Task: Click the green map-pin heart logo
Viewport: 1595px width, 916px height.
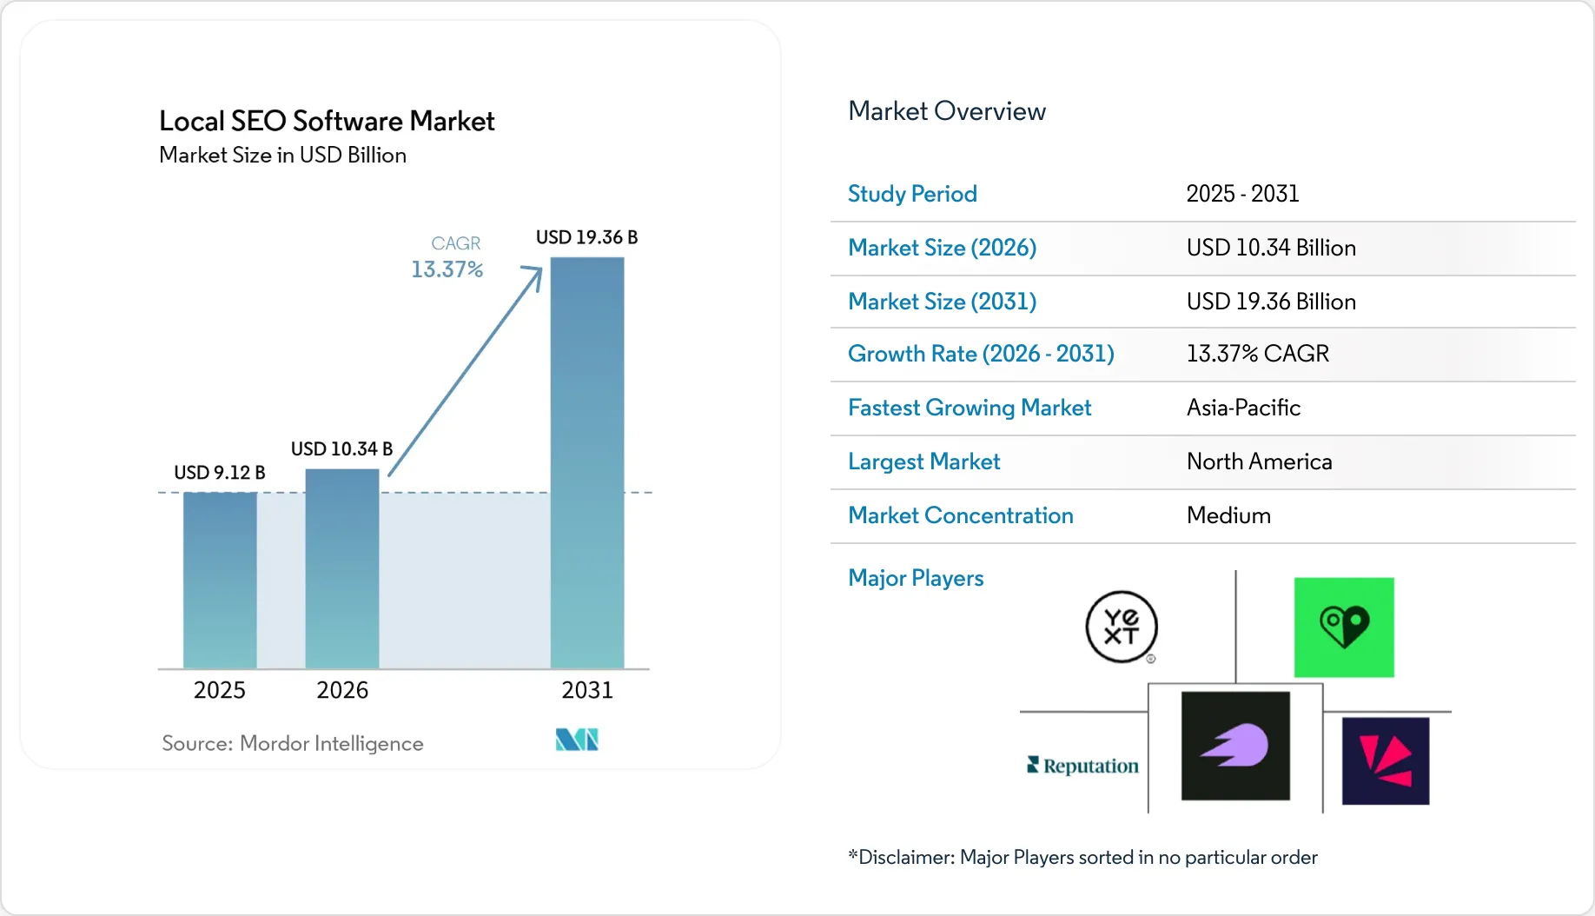Action: (1344, 627)
